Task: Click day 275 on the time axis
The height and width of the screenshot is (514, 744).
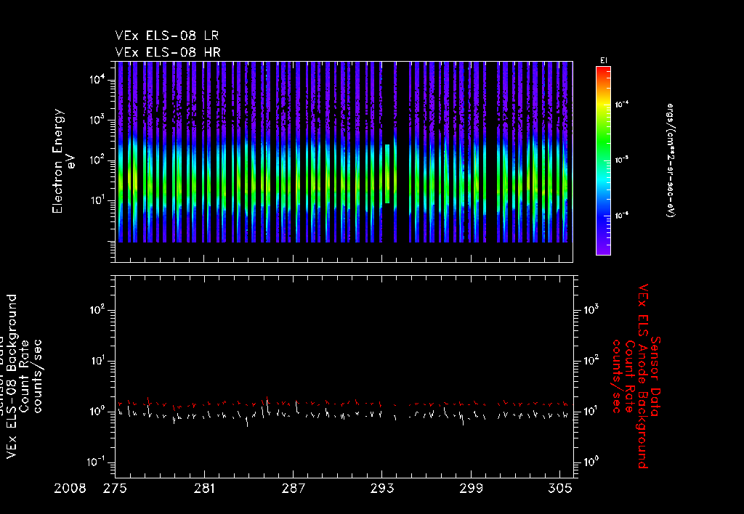Action: [116, 488]
